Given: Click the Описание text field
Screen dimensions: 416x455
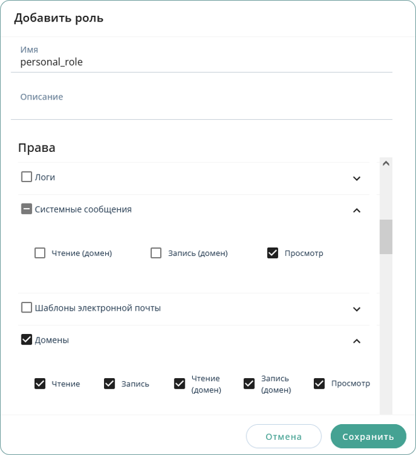Looking at the screenshot, I should tap(202, 107).
